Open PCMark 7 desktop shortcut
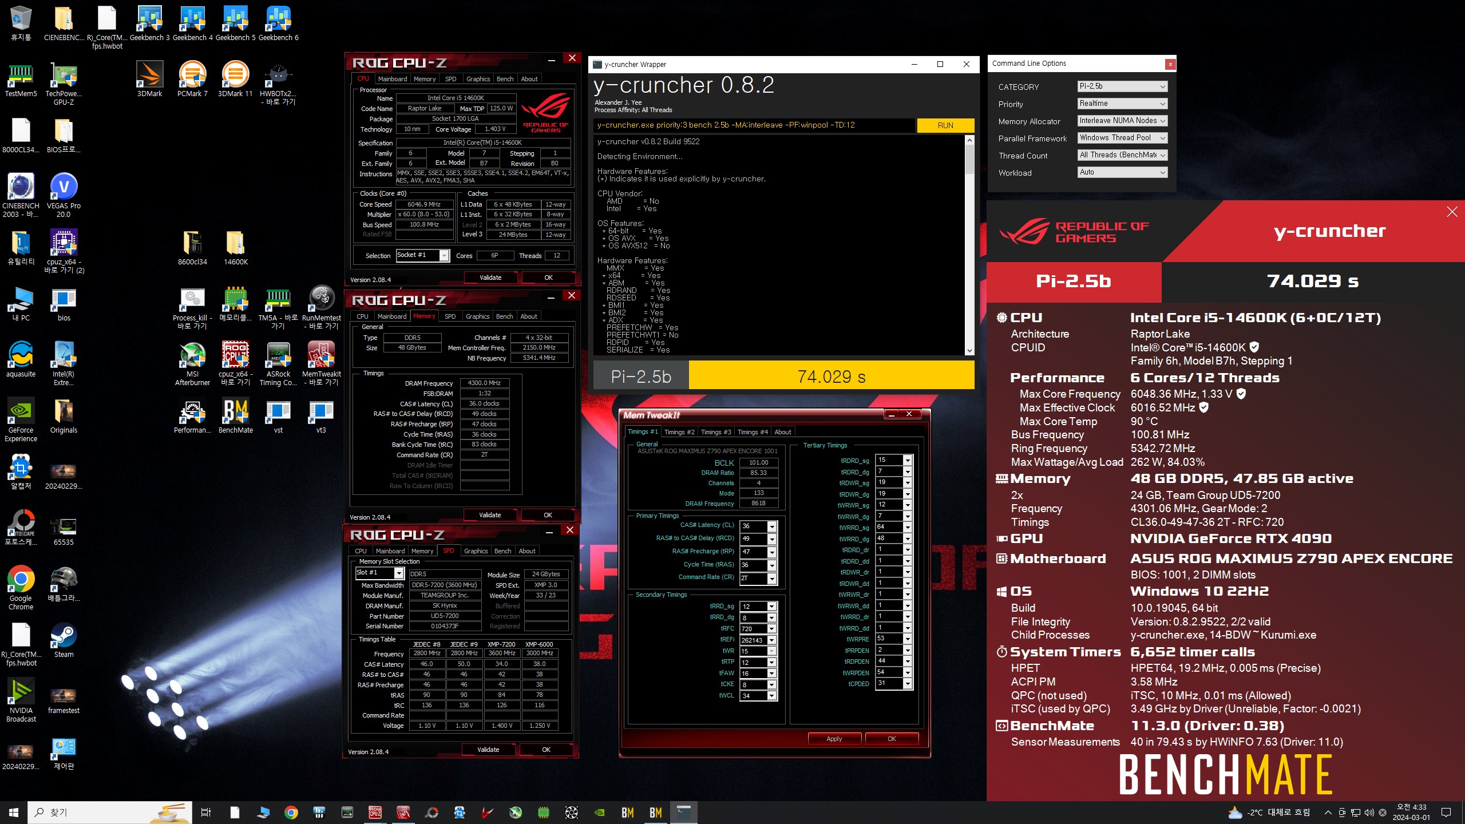Image resolution: width=1465 pixels, height=824 pixels. point(192,80)
